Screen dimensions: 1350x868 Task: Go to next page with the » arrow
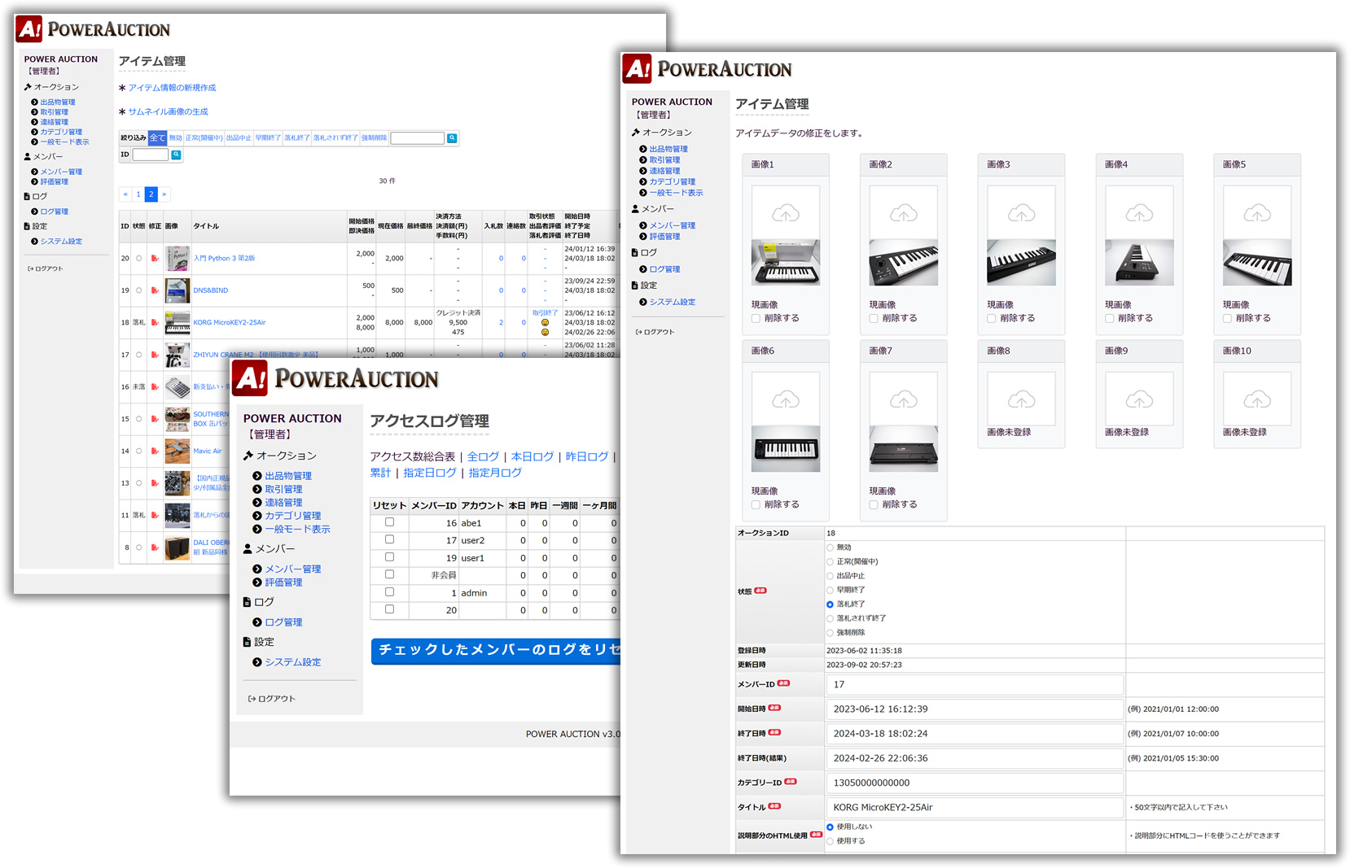[x=164, y=194]
